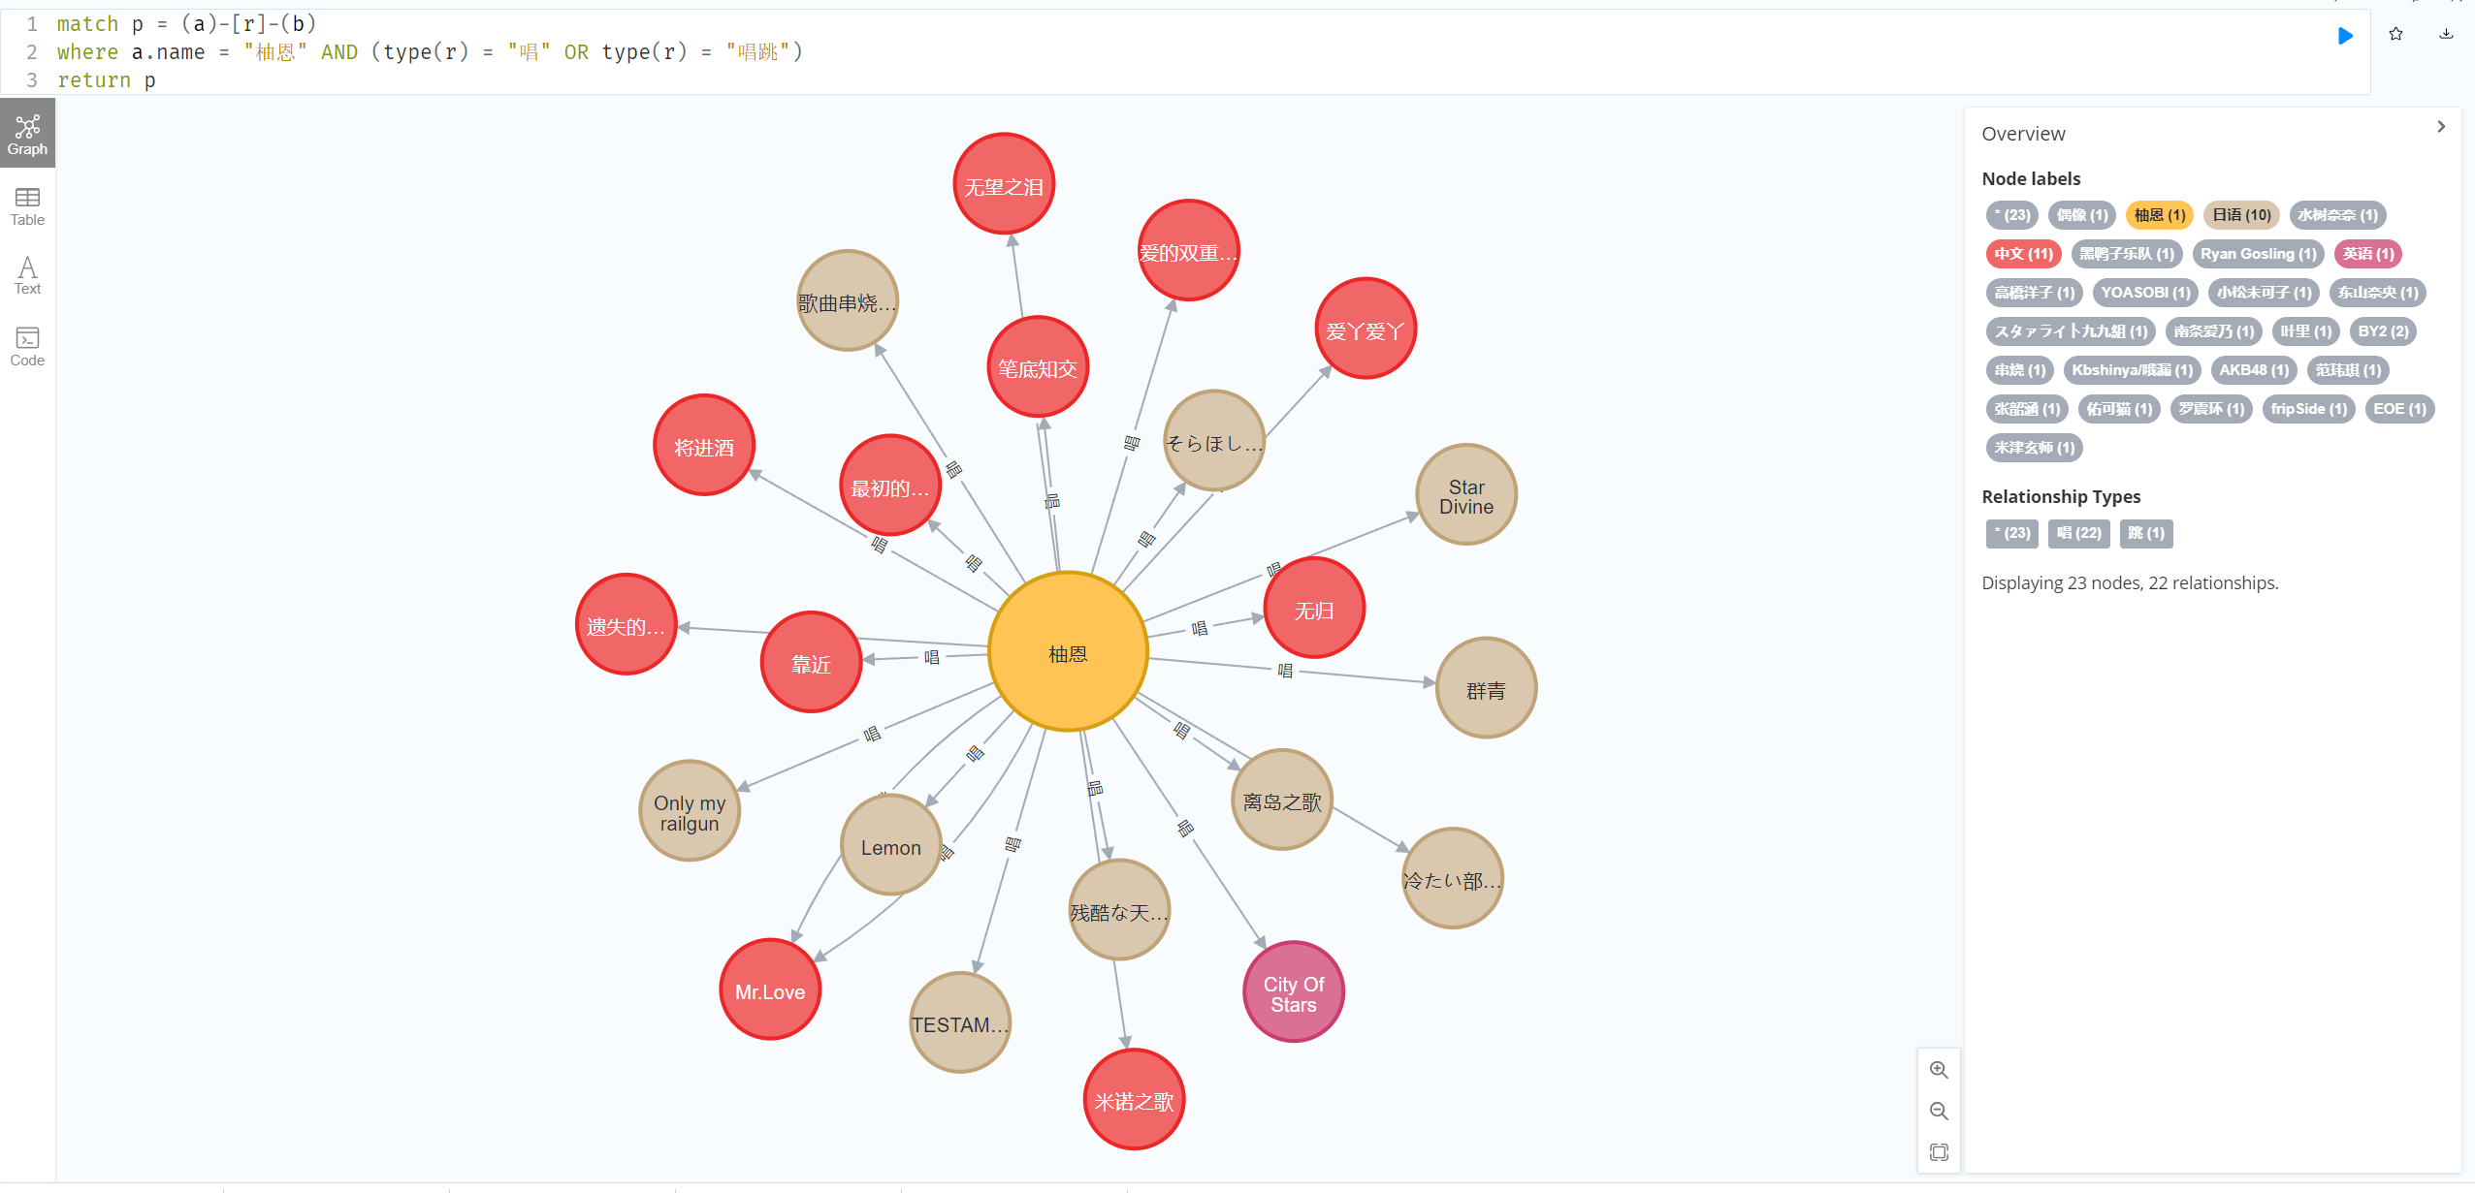Click the 跳 (1) relationship type
The height and width of the screenshot is (1193, 2475).
2145,533
